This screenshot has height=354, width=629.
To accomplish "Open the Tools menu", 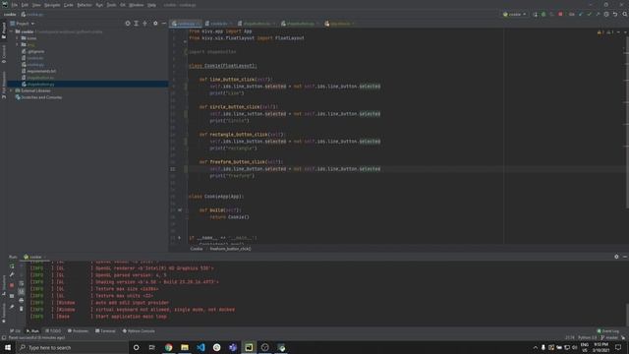I will tap(111, 5).
